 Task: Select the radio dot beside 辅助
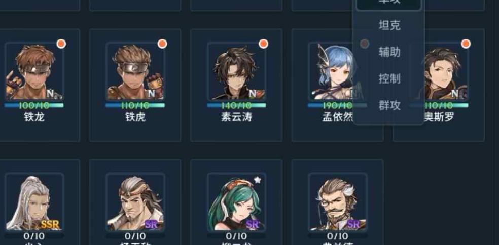tap(365, 44)
